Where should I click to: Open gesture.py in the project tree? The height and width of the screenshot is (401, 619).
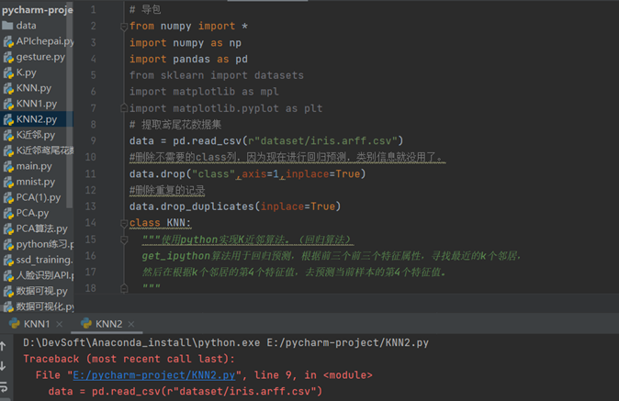(40, 57)
